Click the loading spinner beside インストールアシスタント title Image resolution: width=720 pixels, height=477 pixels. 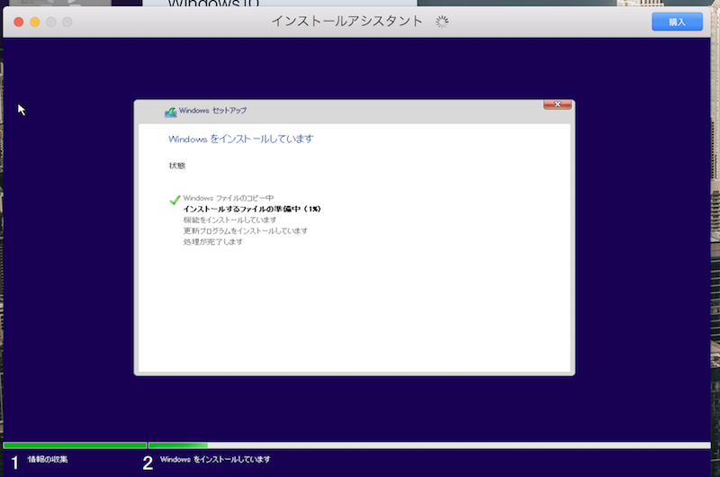[442, 22]
